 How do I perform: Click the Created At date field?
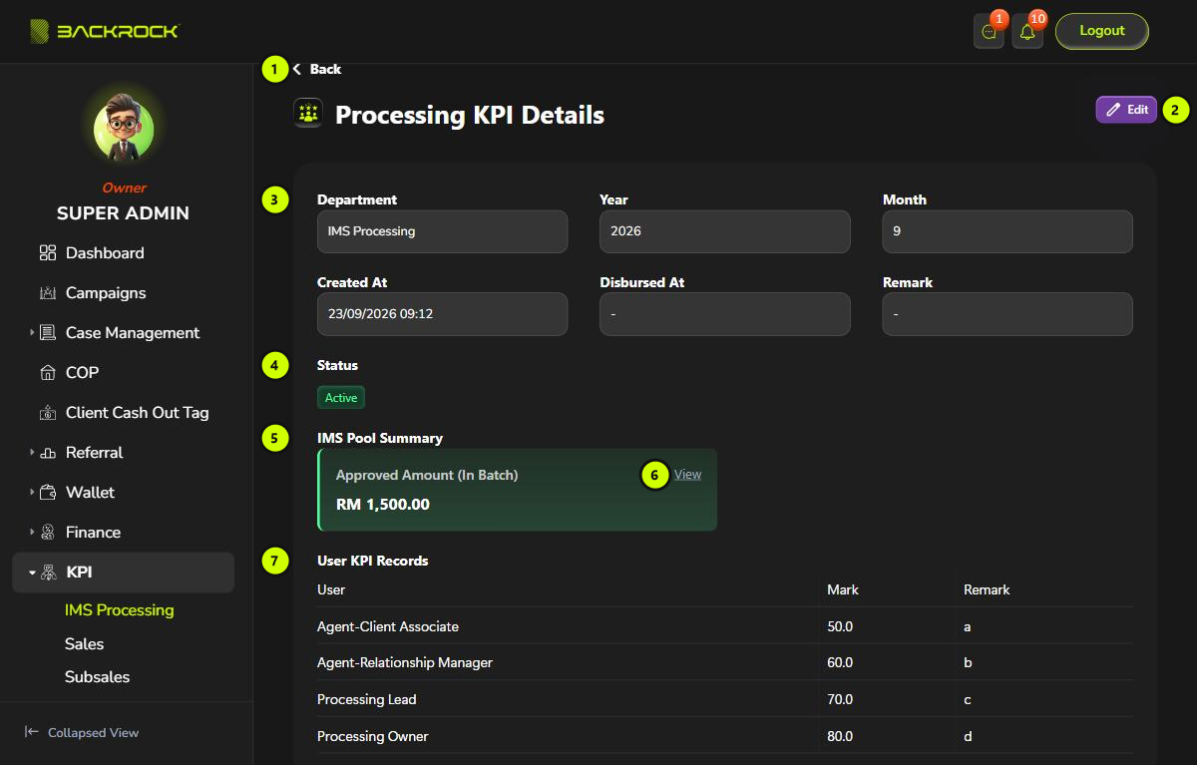[x=442, y=314]
